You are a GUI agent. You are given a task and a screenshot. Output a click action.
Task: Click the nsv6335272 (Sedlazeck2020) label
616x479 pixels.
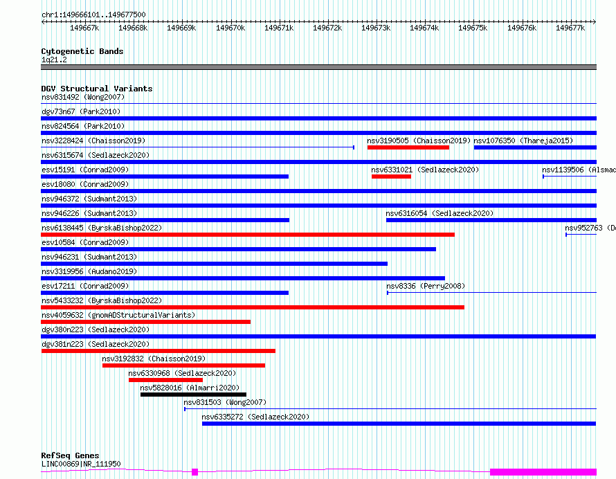256,417
